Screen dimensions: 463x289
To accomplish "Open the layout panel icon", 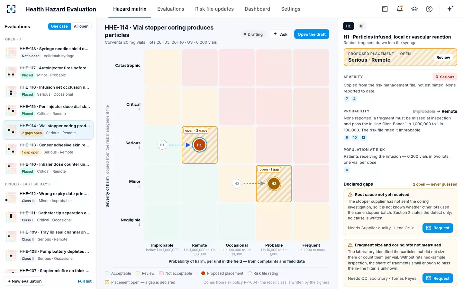I will [x=385, y=9].
